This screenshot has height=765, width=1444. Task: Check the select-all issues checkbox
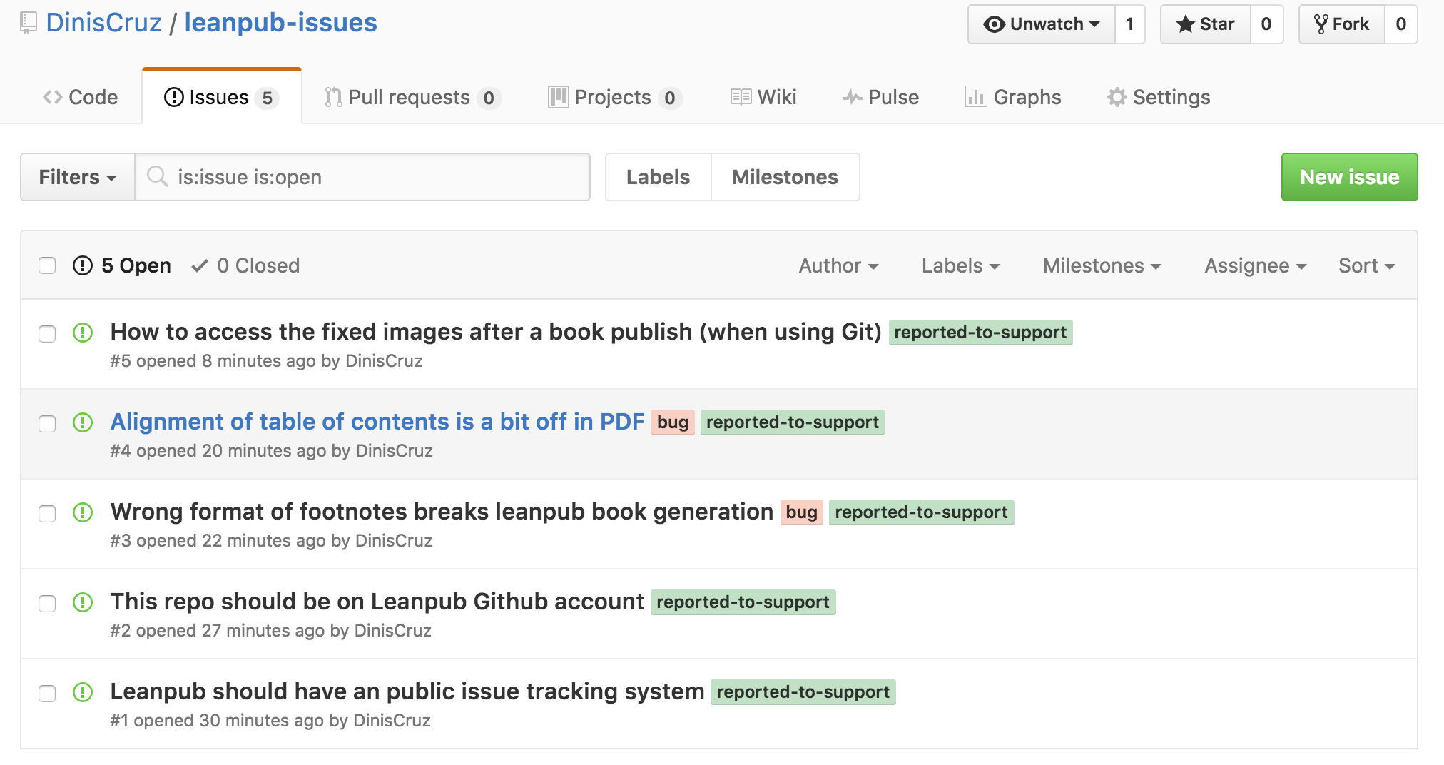(47, 265)
